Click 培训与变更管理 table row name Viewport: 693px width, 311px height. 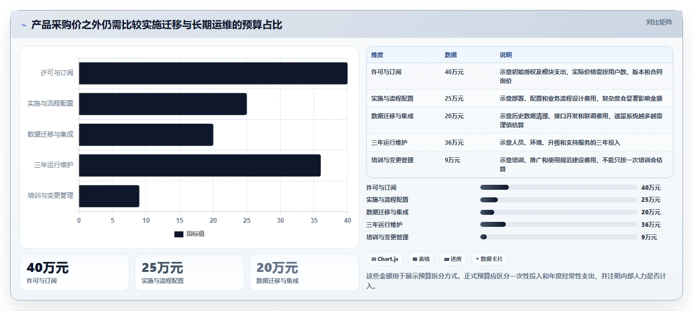(x=392, y=160)
